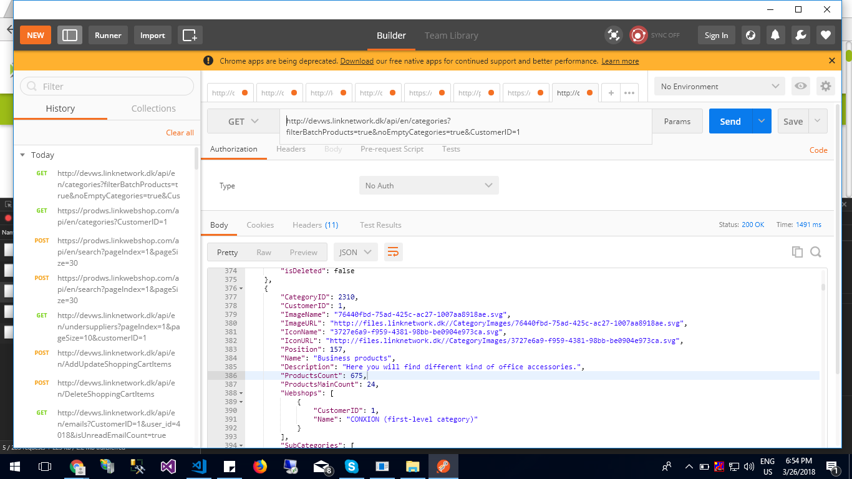
Task: Switch response view to Preview
Action: click(x=304, y=252)
